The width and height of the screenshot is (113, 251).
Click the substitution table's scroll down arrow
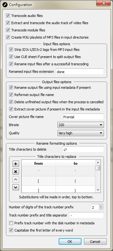(98, 190)
